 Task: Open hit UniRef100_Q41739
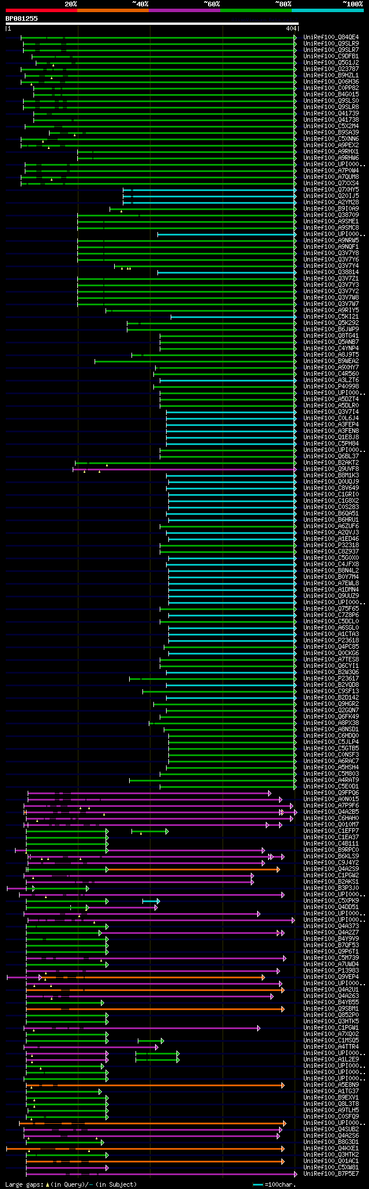point(331,114)
